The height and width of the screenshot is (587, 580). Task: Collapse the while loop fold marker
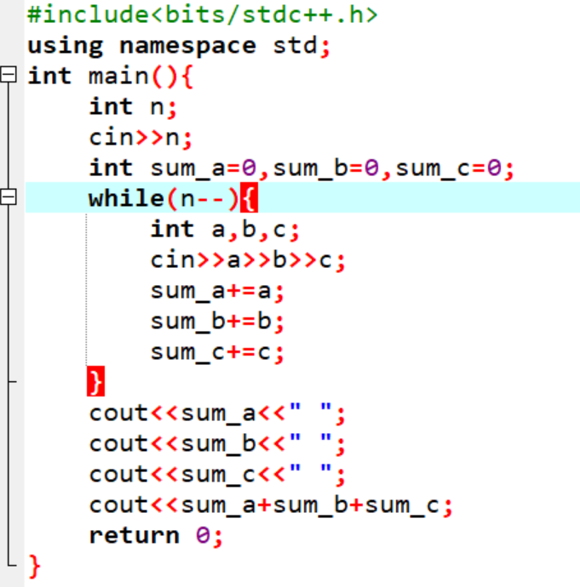tap(9, 198)
